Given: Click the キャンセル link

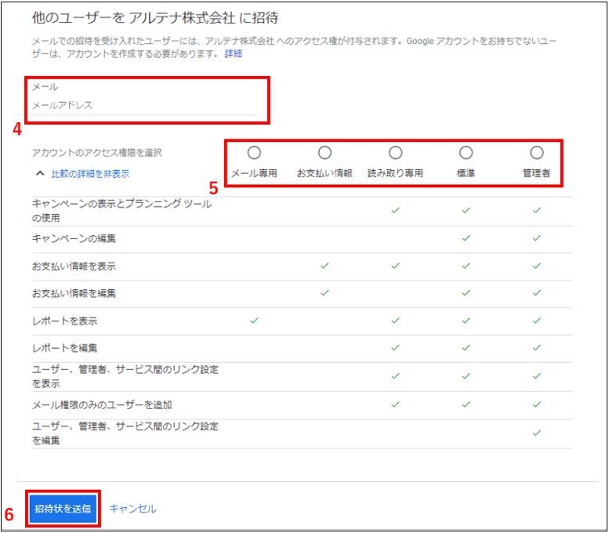Looking at the screenshot, I should coord(132,509).
